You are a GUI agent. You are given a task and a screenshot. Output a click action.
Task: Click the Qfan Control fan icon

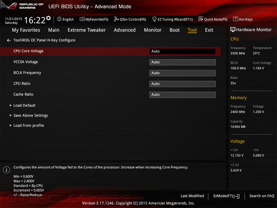[x=116, y=19]
